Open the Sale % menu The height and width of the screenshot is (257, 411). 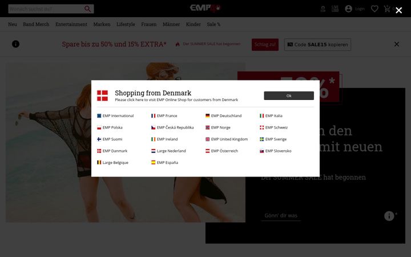coord(213,24)
